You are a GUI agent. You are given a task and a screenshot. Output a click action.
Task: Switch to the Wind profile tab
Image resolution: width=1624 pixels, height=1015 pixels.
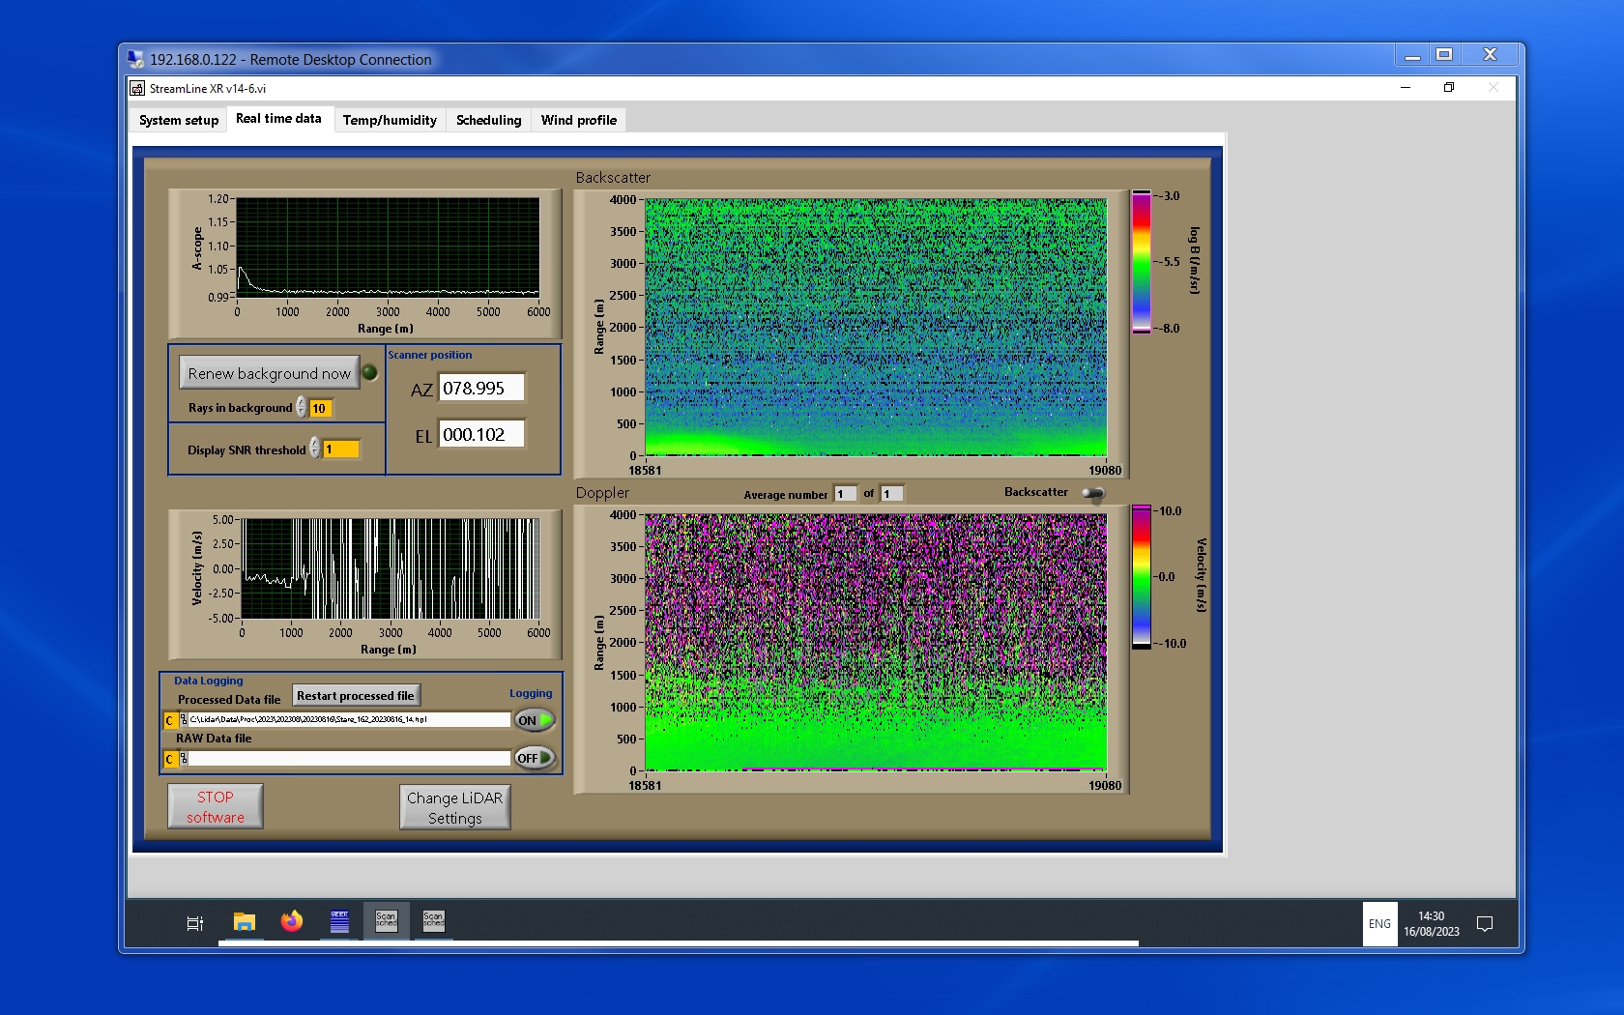tap(578, 120)
